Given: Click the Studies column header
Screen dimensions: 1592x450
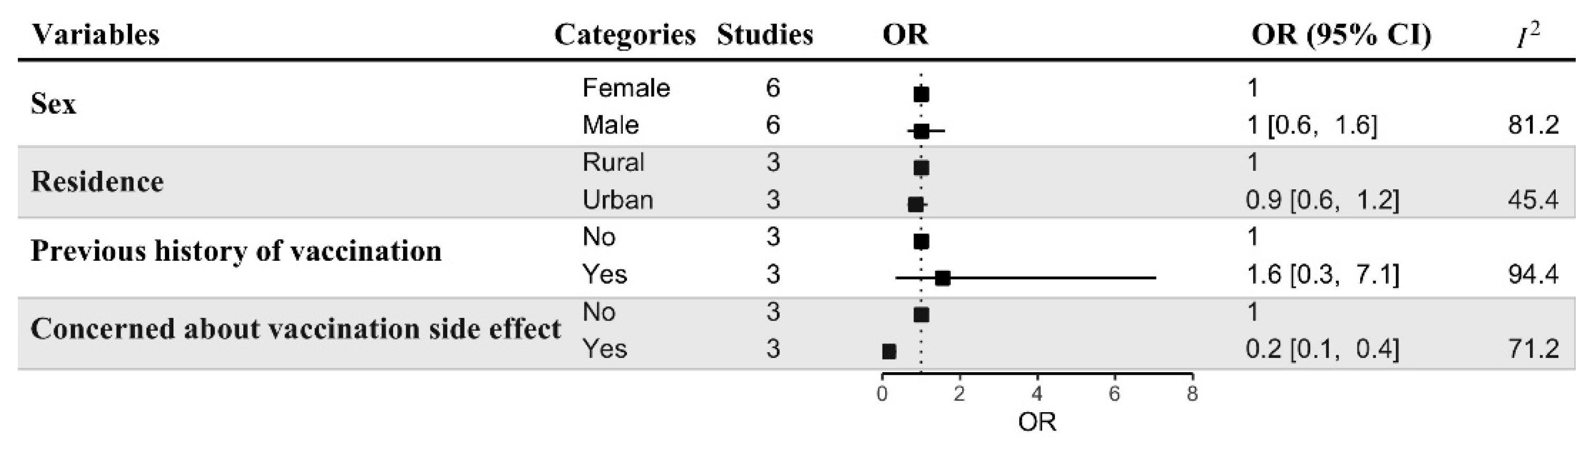Looking at the screenshot, I should [765, 35].
